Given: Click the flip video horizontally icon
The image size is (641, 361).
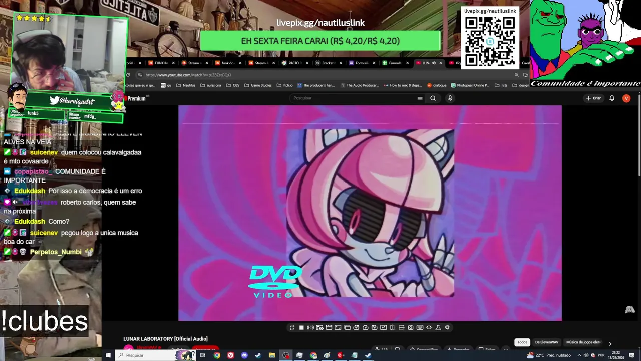Looking at the screenshot, I should [x=393, y=327].
